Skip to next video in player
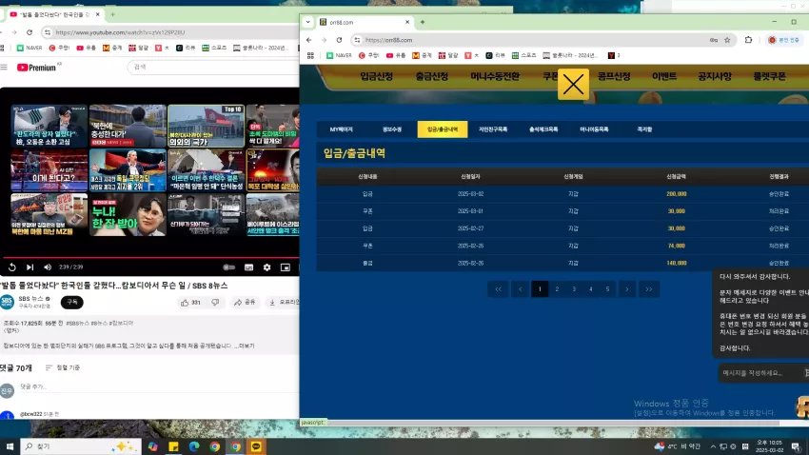The image size is (809, 455). click(x=30, y=267)
